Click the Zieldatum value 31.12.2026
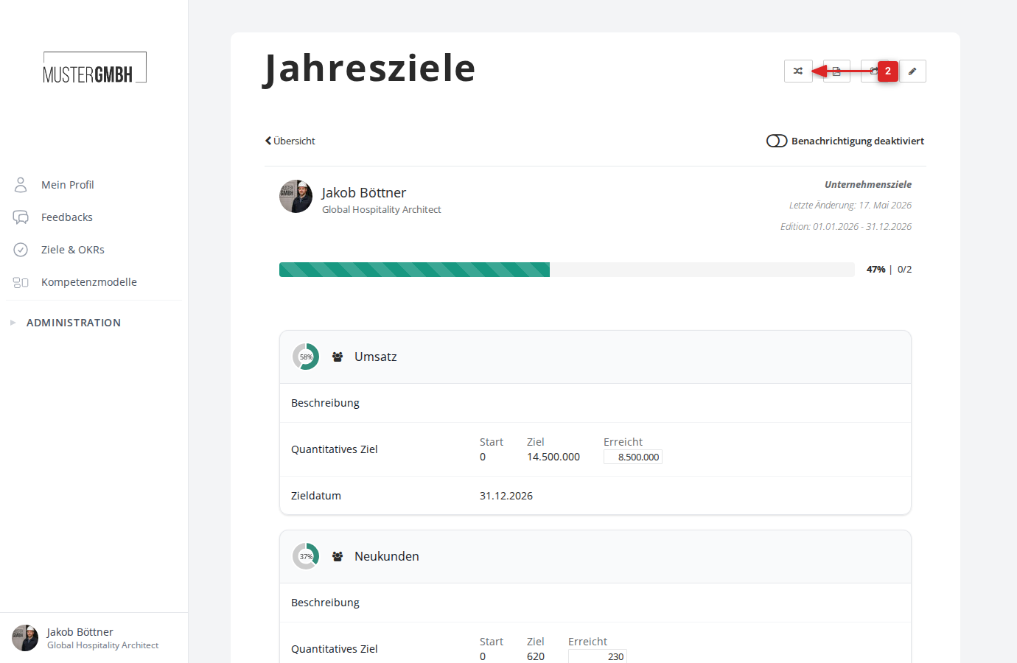This screenshot has width=1017, height=663. click(506, 496)
